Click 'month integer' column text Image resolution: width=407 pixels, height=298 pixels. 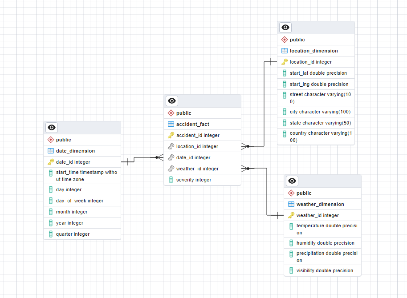[x=72, y=212]
